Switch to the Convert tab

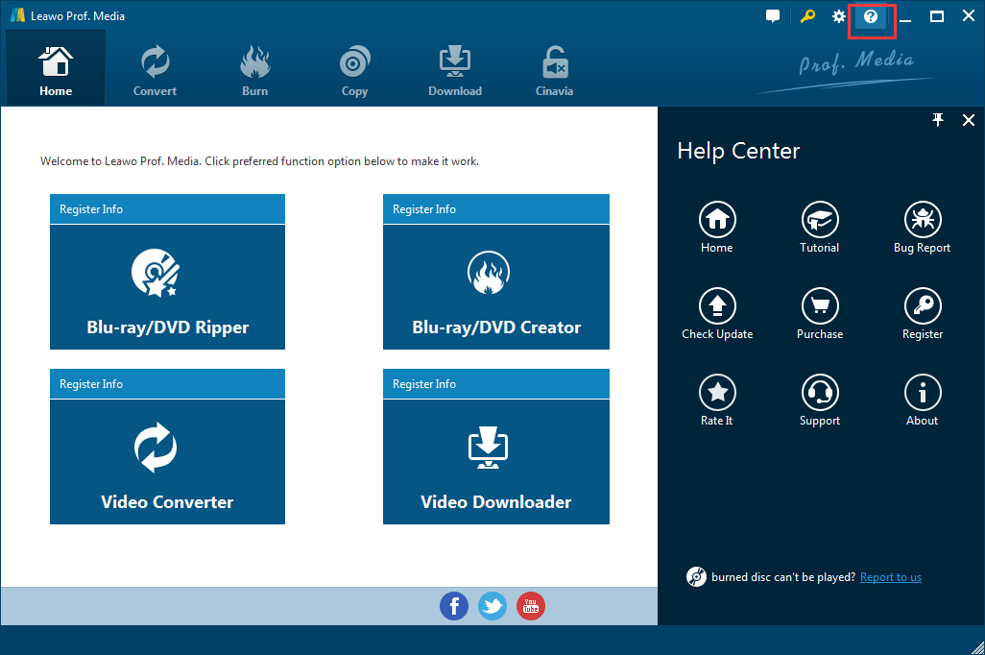tap(155, 69)
